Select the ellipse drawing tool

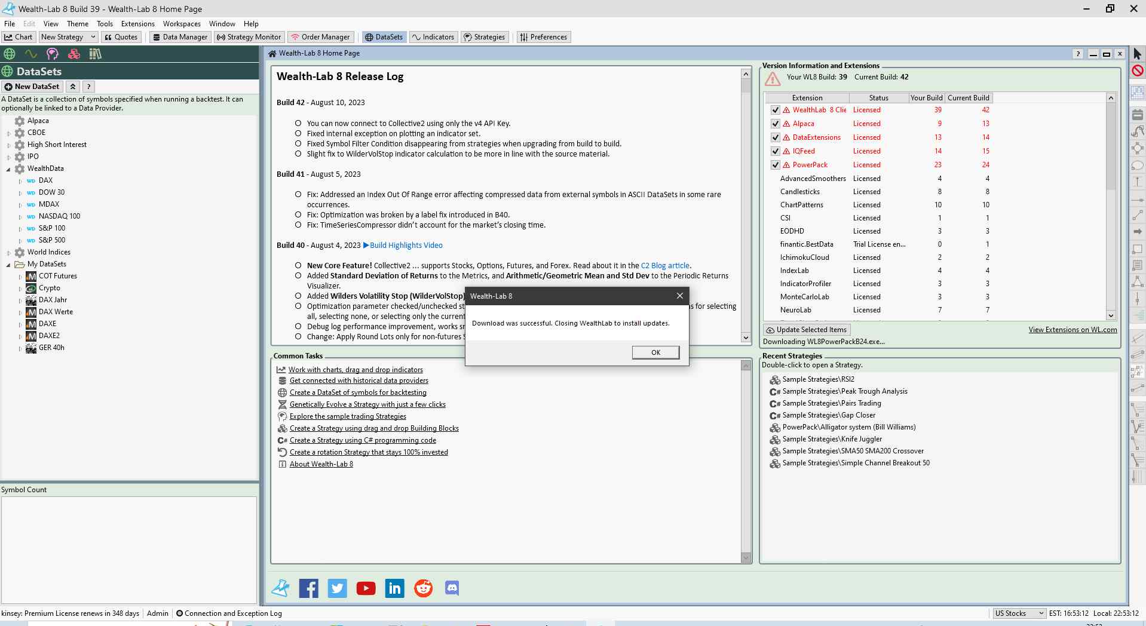click(1137, 165)
